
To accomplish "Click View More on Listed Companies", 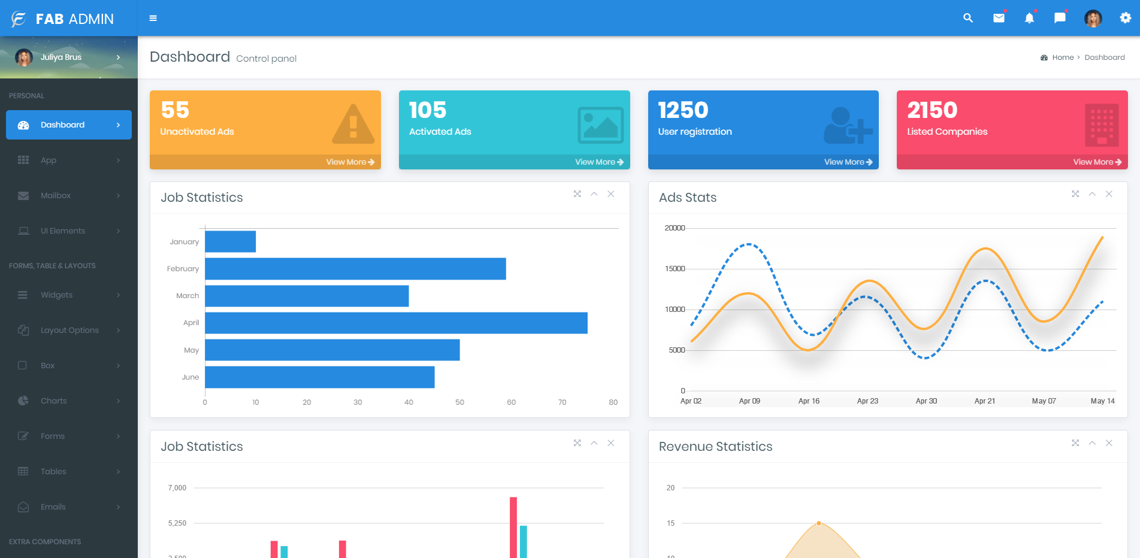I will (x=1097, y=162).
